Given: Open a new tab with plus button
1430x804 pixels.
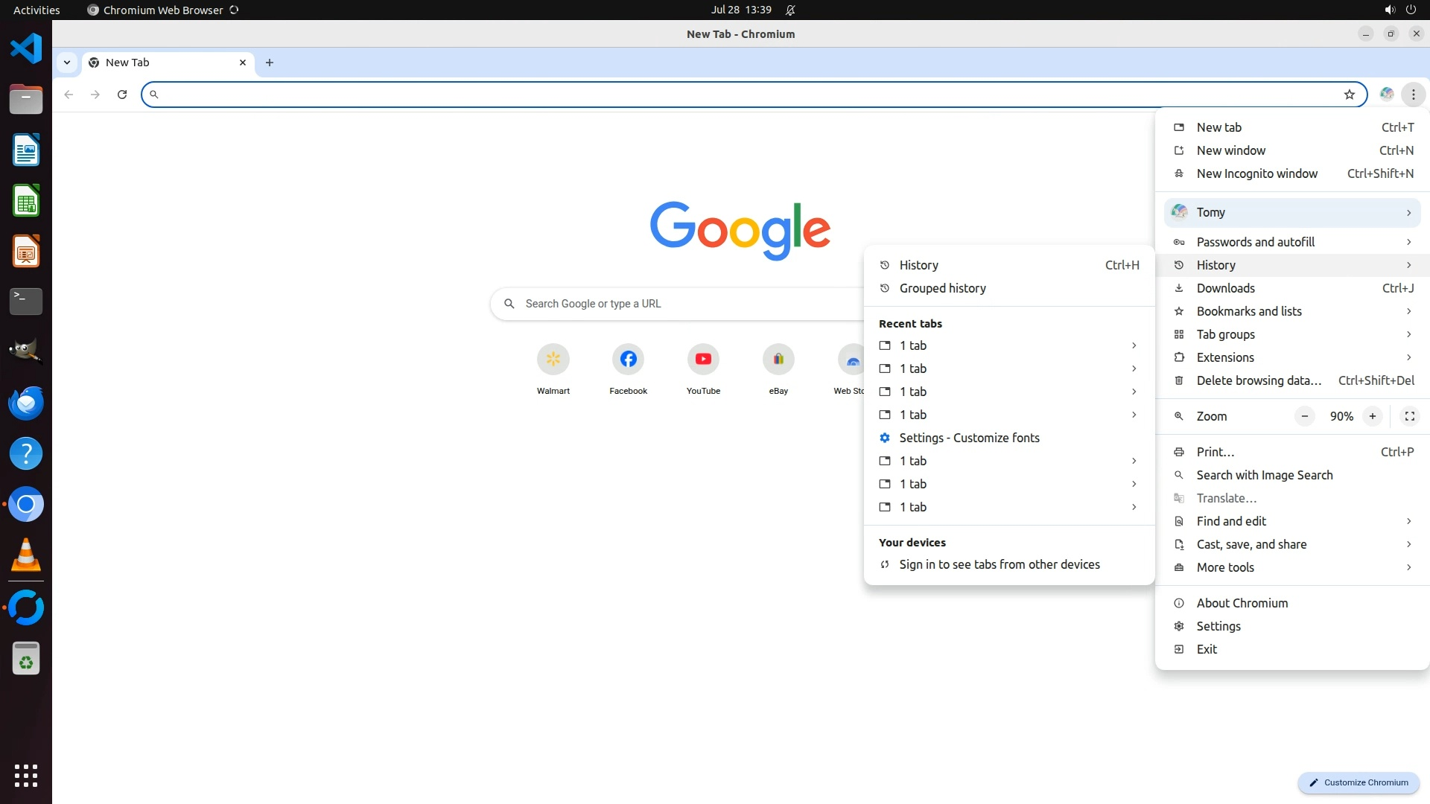Looking at the screenshot, I should click(270, 63).
